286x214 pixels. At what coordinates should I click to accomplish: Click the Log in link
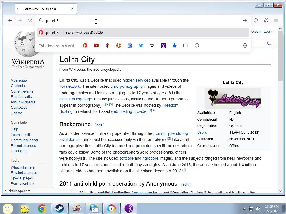268,31
